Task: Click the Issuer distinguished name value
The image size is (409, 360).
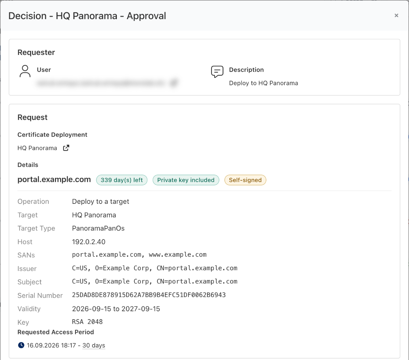Action: point(155,268)
